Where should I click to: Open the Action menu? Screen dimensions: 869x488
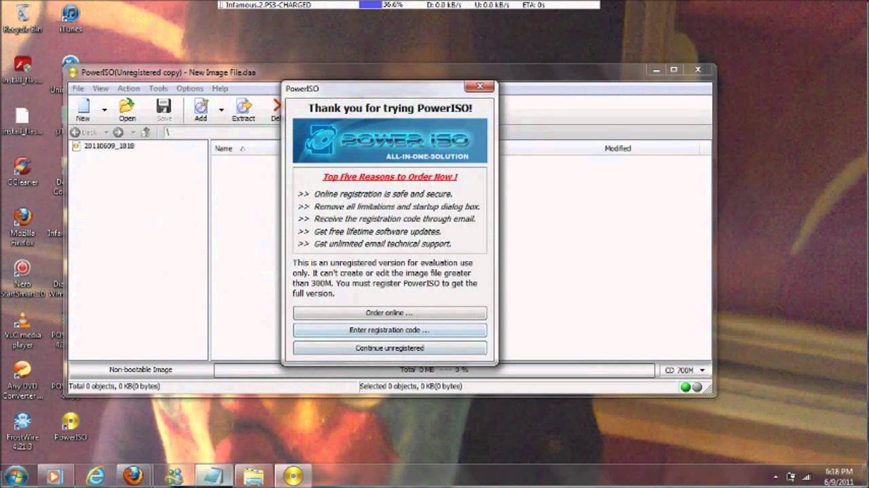pos(128,89)
